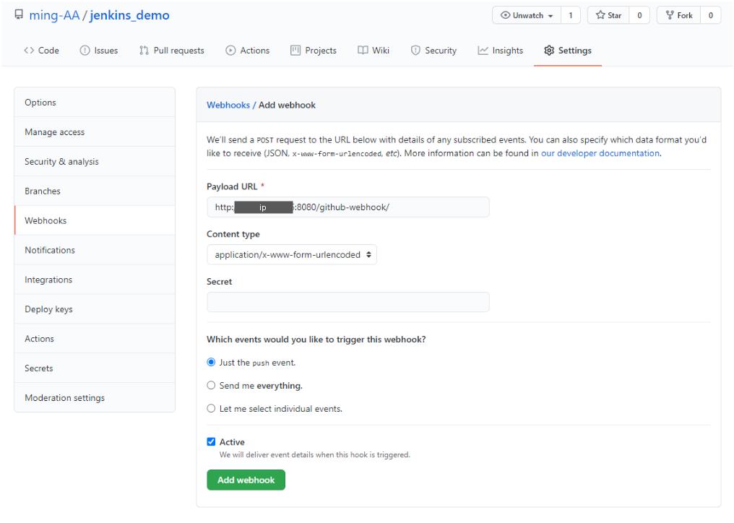Go to Pull requests tab
This screenshot has height=523, width=734.
tap(179, 50)
